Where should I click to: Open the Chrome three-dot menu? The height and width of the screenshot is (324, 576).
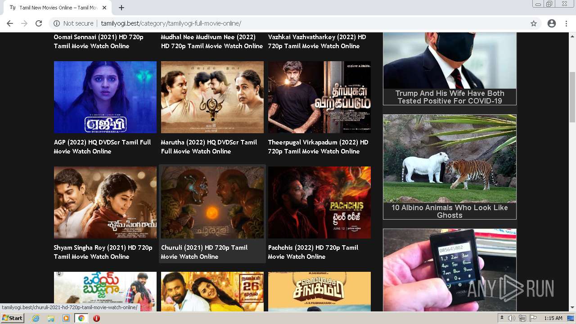pyautogui.click(x=566, y=23)
